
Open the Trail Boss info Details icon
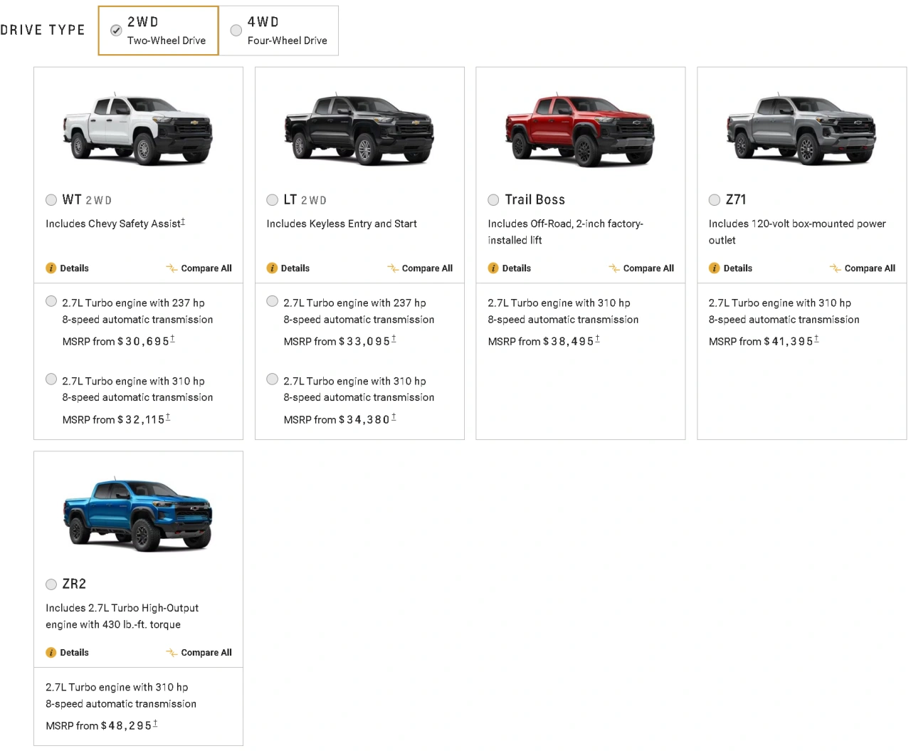point(493,268)
